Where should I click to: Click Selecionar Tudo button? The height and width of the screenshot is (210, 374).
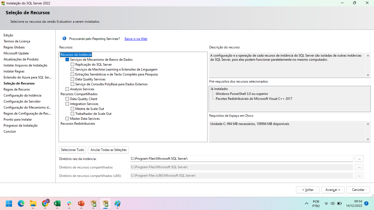(73, 150)
